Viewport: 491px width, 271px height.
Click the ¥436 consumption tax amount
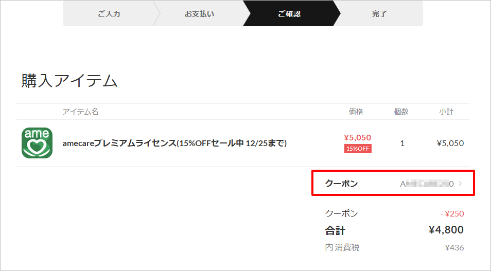click(454, 248)
